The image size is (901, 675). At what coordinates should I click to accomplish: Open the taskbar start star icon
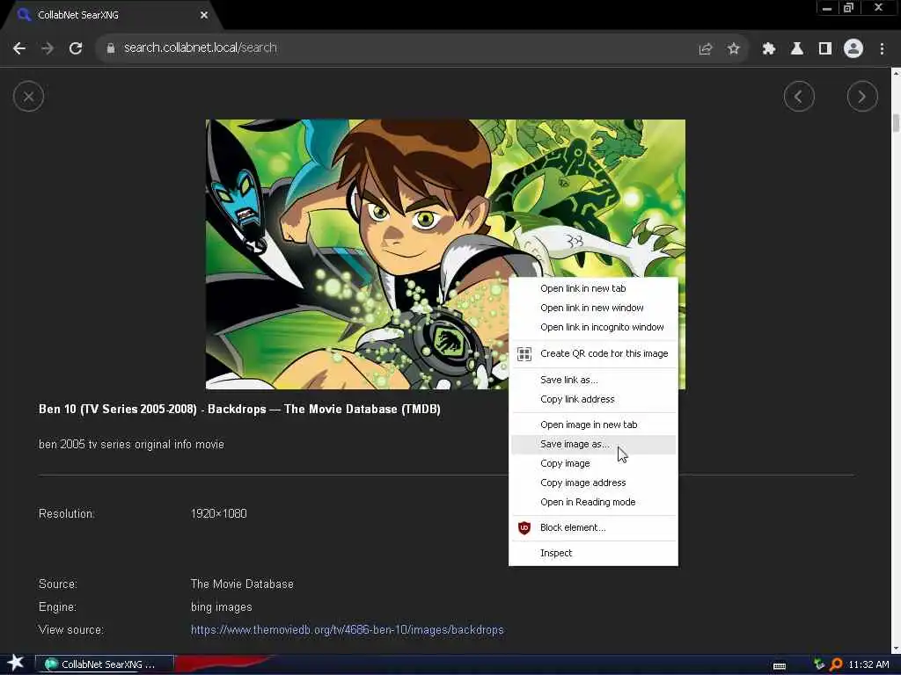click(16, 664)
